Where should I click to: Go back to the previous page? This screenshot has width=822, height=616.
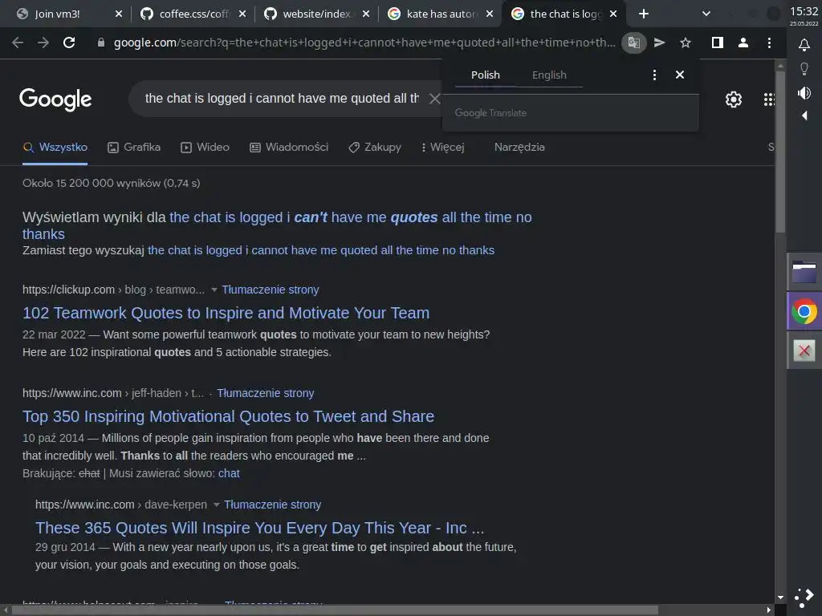click(x=18, y=43)
